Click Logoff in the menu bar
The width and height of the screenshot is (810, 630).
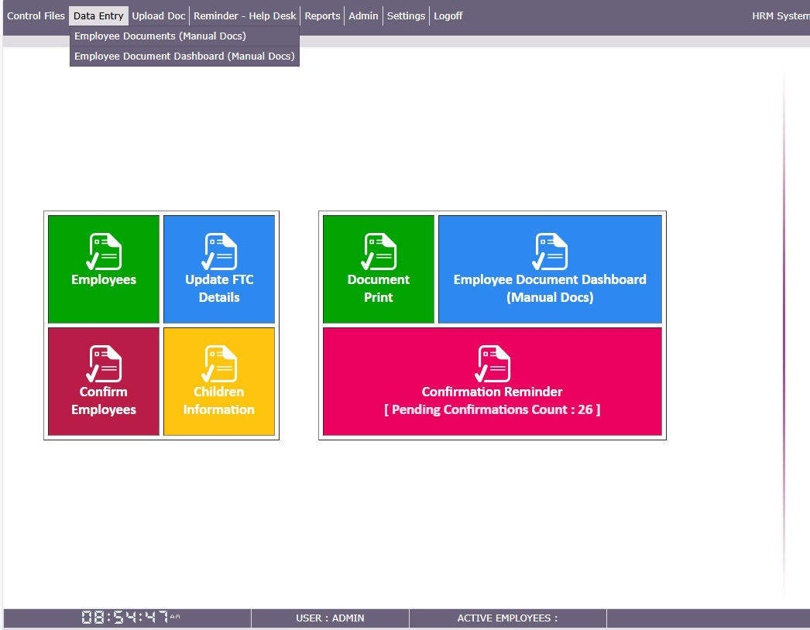point(448,16)
